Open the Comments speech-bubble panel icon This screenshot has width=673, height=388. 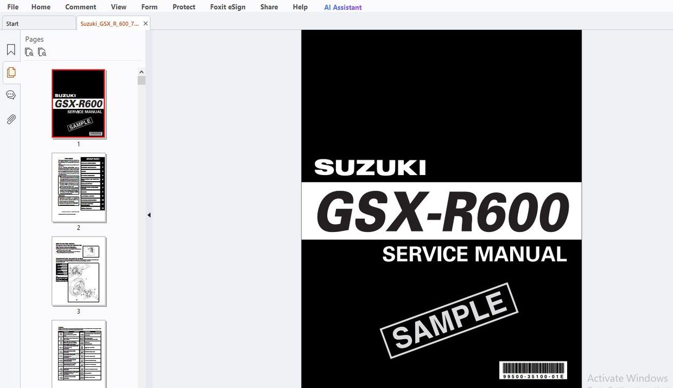pos(11,94)
